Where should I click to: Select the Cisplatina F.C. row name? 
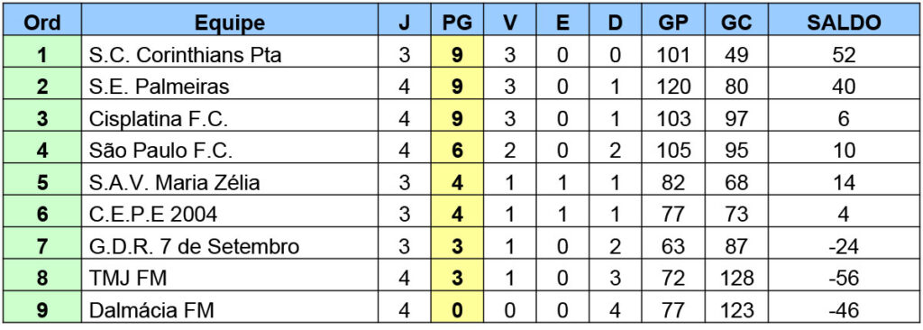click(230, 118)
